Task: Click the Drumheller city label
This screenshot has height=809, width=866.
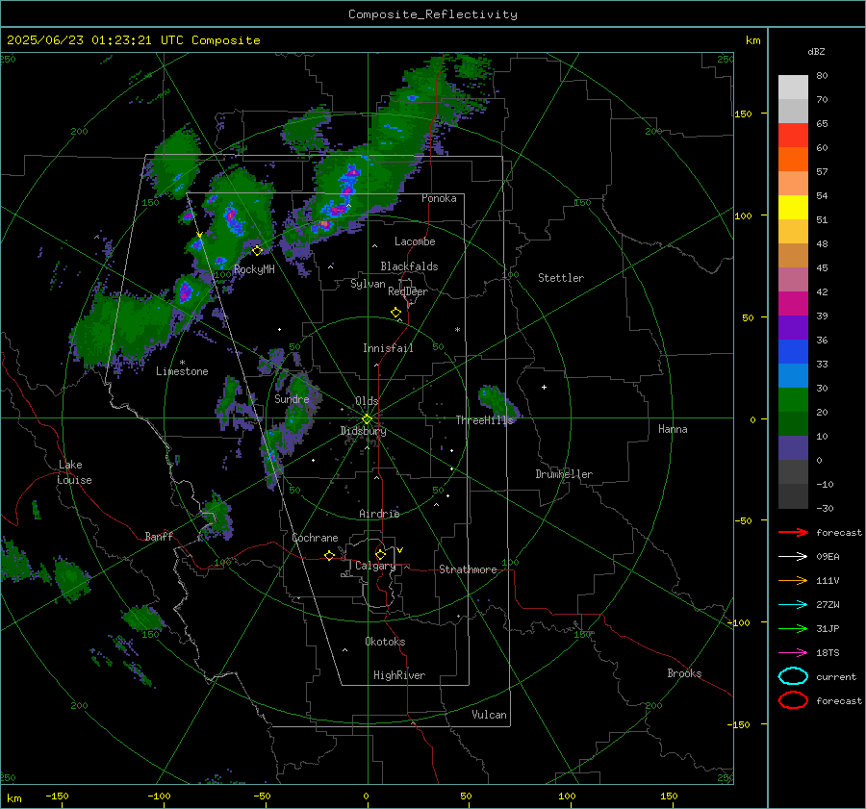Action: point(564,474)
